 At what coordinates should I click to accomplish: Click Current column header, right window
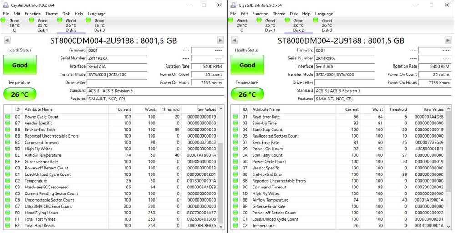click(x=348, y=109)
